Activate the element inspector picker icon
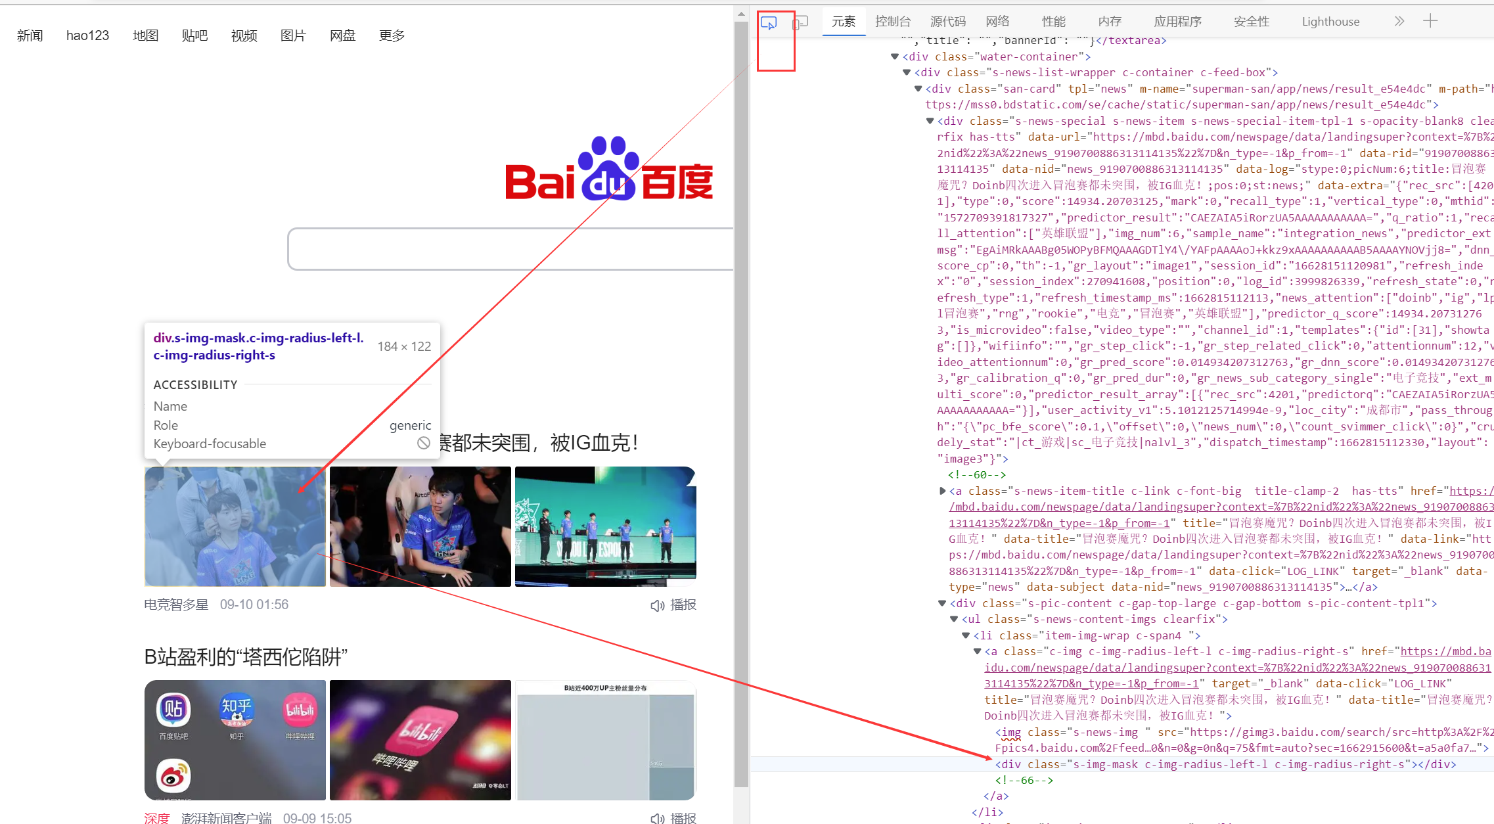This screenshot has height=824, width=1494. pyautogui.click(x=768, y=23)
